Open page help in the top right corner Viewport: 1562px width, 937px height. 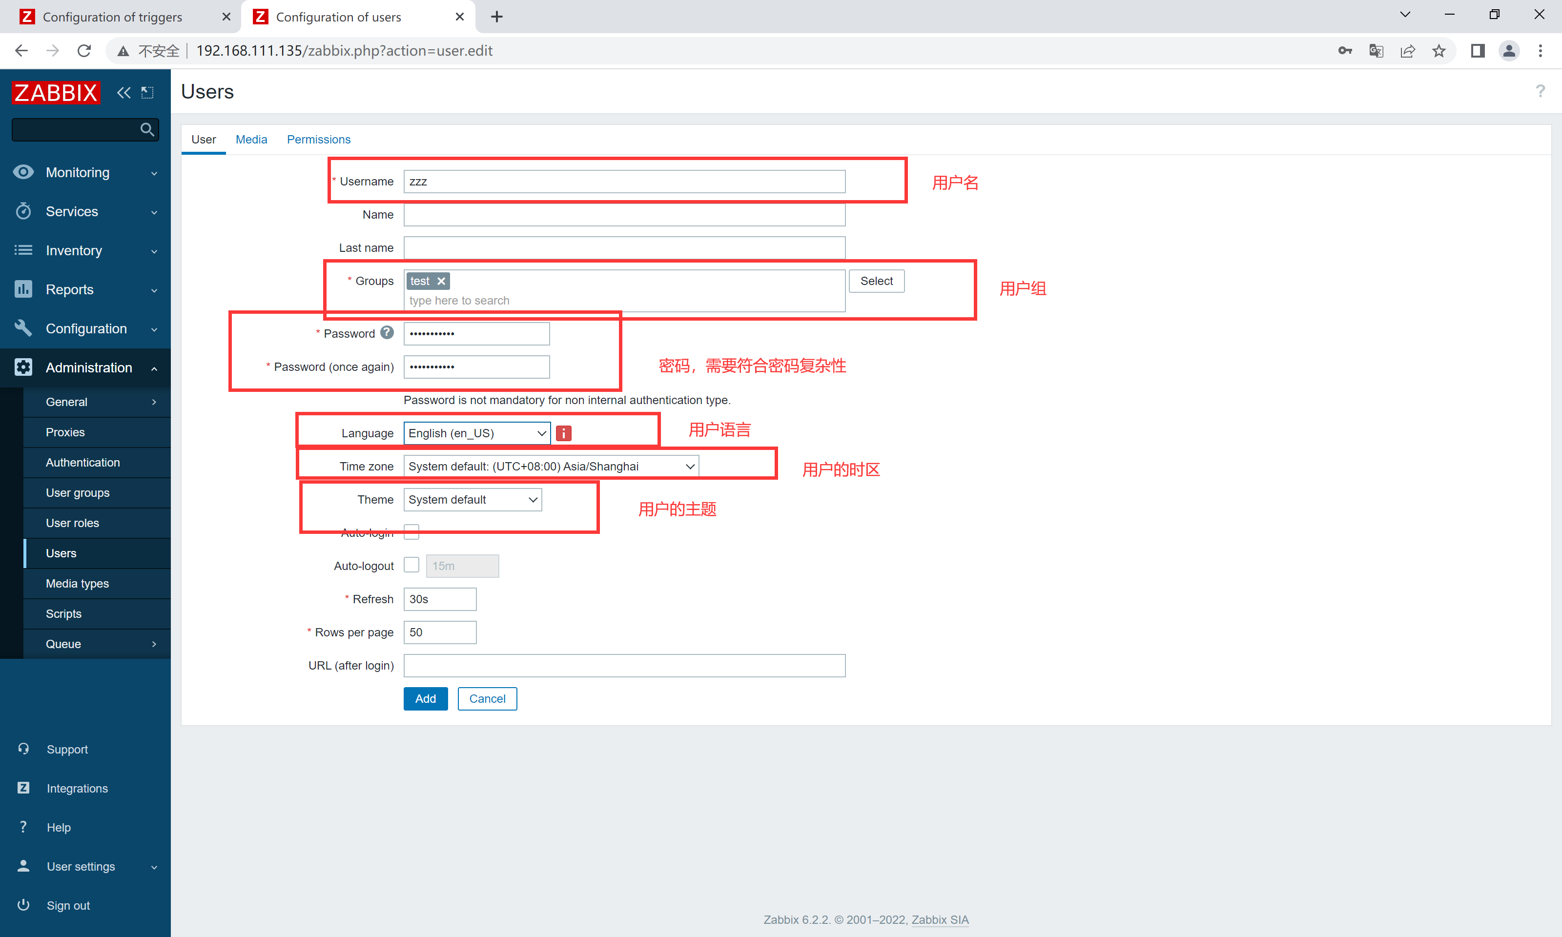coord(1540,92)
